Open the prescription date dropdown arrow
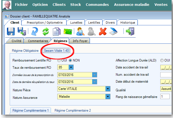 (x=95, y=75)
